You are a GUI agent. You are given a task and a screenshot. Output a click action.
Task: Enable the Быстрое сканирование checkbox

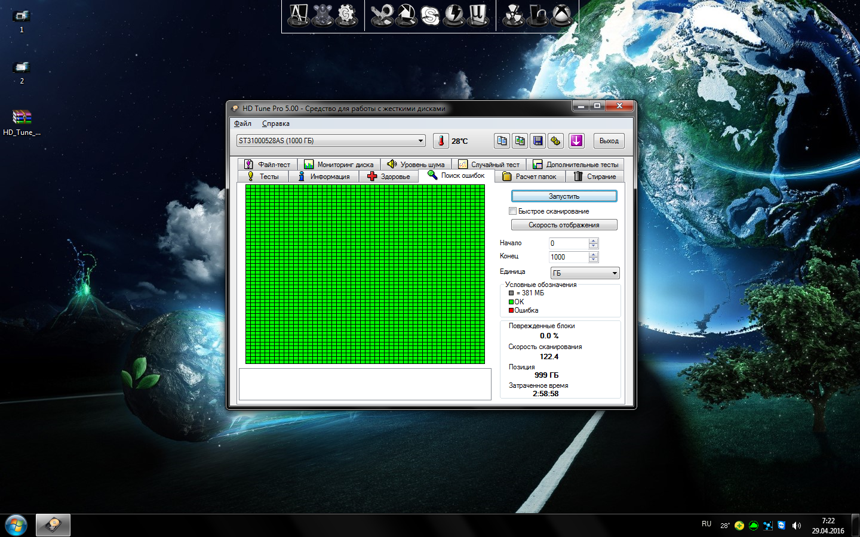(512, 211)
